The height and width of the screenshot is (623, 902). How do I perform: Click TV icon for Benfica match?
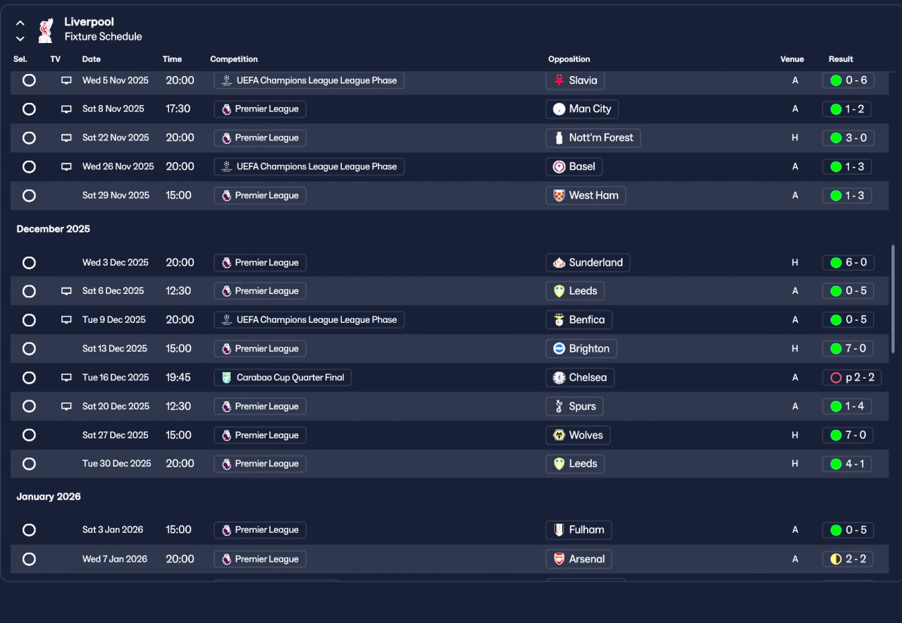pyautogui.click(x=66, y=320)
